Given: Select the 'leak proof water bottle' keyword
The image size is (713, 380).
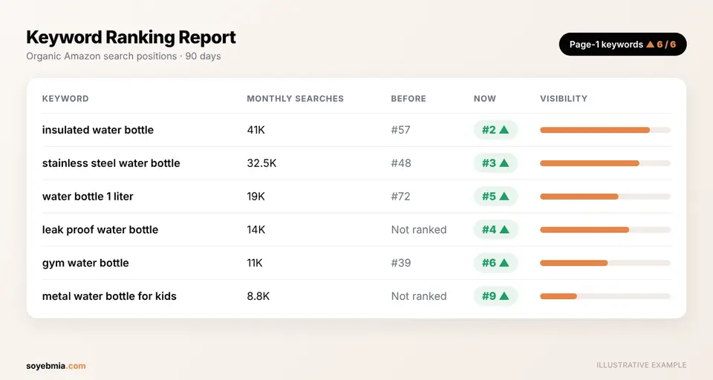Looking at the screenshot, I should point(100,229).
